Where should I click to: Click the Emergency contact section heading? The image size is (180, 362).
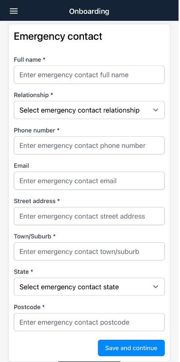58,36
